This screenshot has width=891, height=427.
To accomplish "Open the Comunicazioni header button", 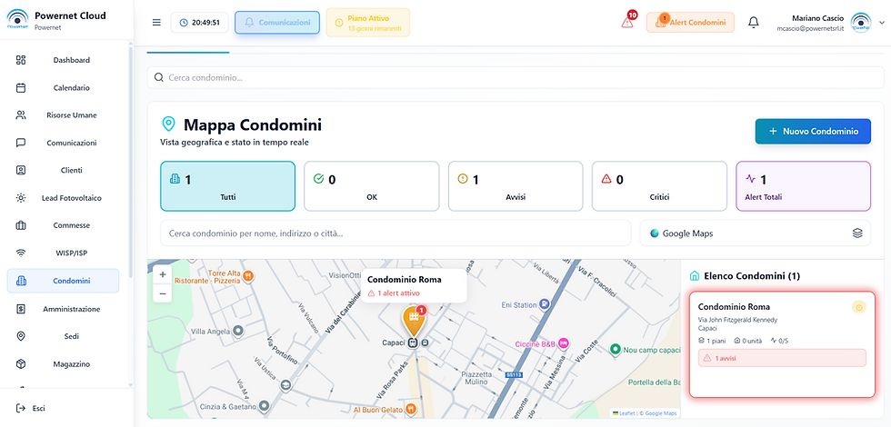I will [x=277, y=23].
